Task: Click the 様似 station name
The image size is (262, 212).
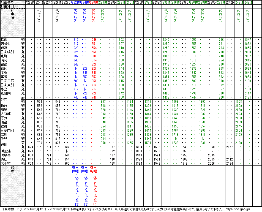Action: [x=4, y=40]
